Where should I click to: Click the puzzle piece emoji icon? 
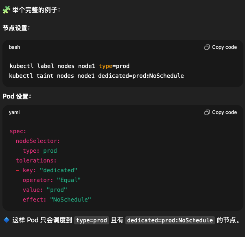[7, 9]
